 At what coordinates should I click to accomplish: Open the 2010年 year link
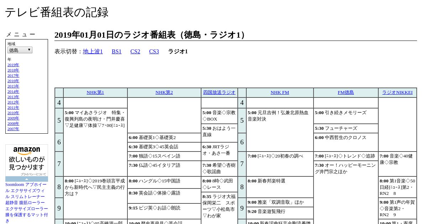pos(13,113)
